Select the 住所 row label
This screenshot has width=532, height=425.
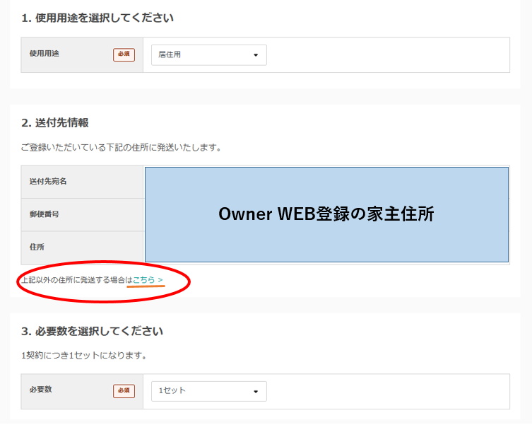coord(37,247)
